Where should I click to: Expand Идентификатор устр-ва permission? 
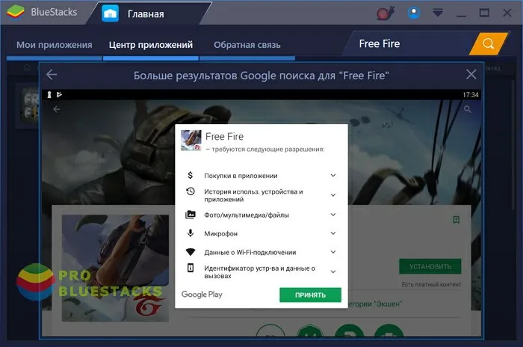click(333, 271)
